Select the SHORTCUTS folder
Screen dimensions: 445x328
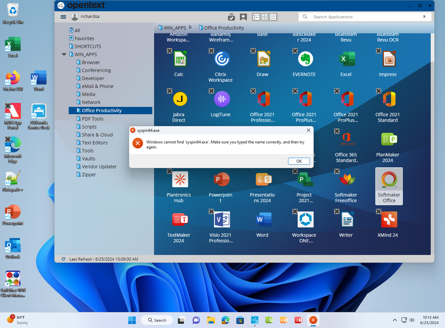[x=85, y=46]
